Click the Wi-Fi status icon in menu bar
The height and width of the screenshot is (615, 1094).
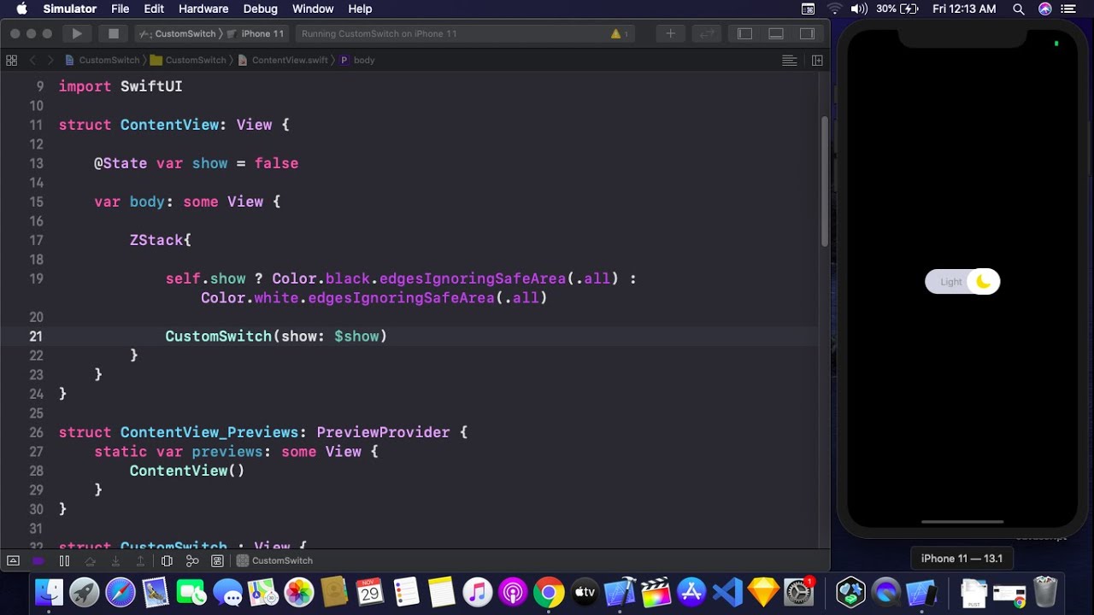[x=834, y=9]
